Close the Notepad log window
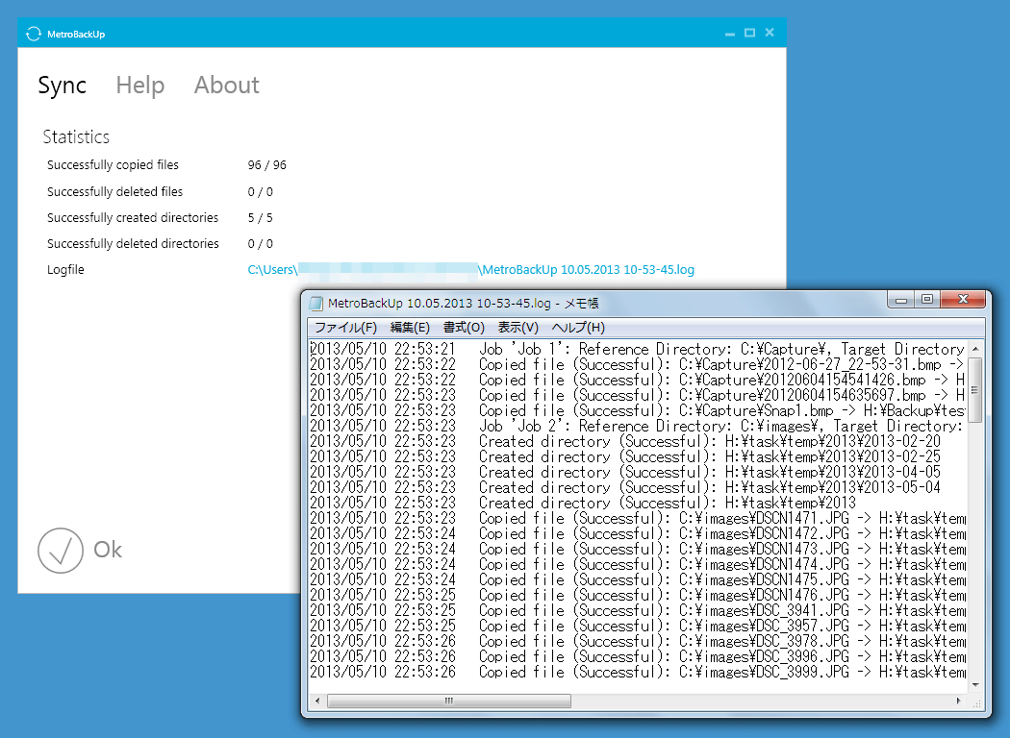The image size is (1010, 738). 963,300
